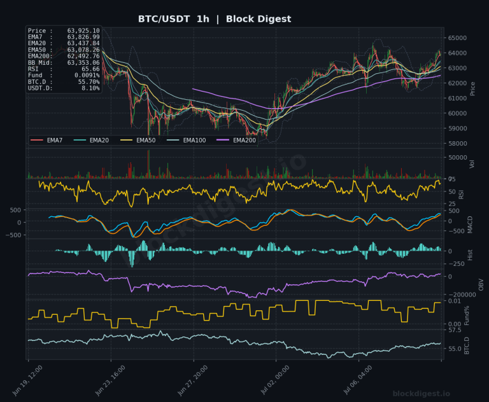
Task: Click the RSI axis tick 25
Action: pos(452,204)
